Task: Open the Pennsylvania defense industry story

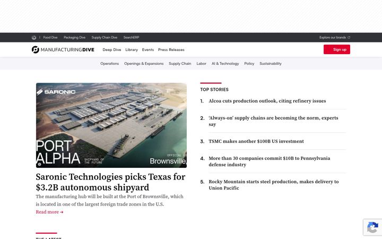Action: [x=269, y=161]
